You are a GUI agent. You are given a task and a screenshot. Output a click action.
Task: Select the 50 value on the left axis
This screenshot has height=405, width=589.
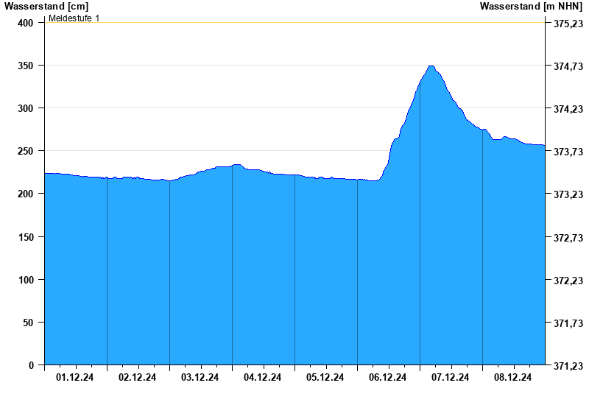point(28,323)
